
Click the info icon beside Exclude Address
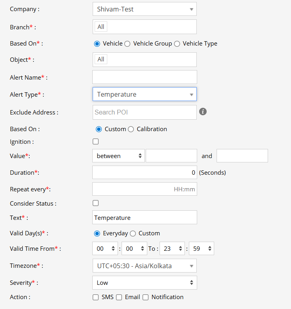tap(203, 112)
